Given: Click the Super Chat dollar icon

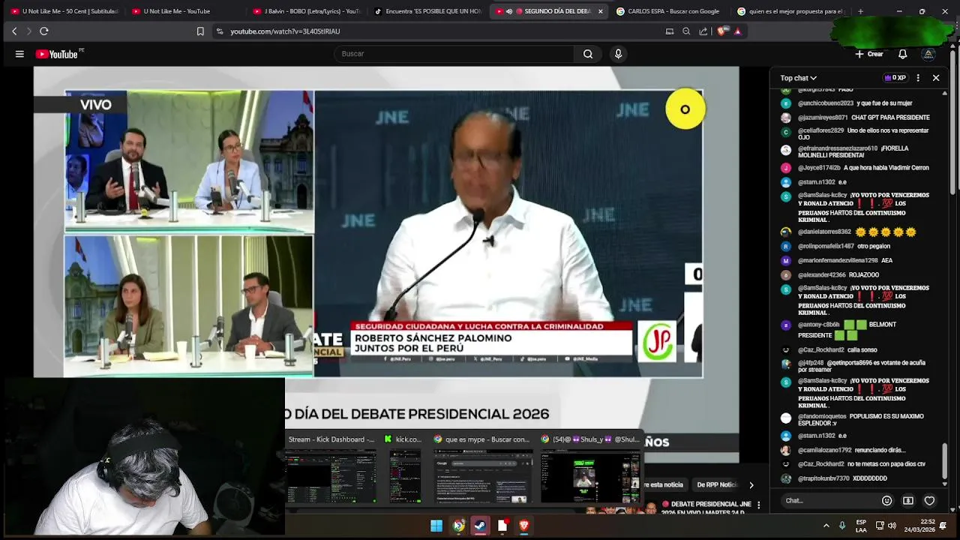Looking at the screenshot, I should [908, 501].
